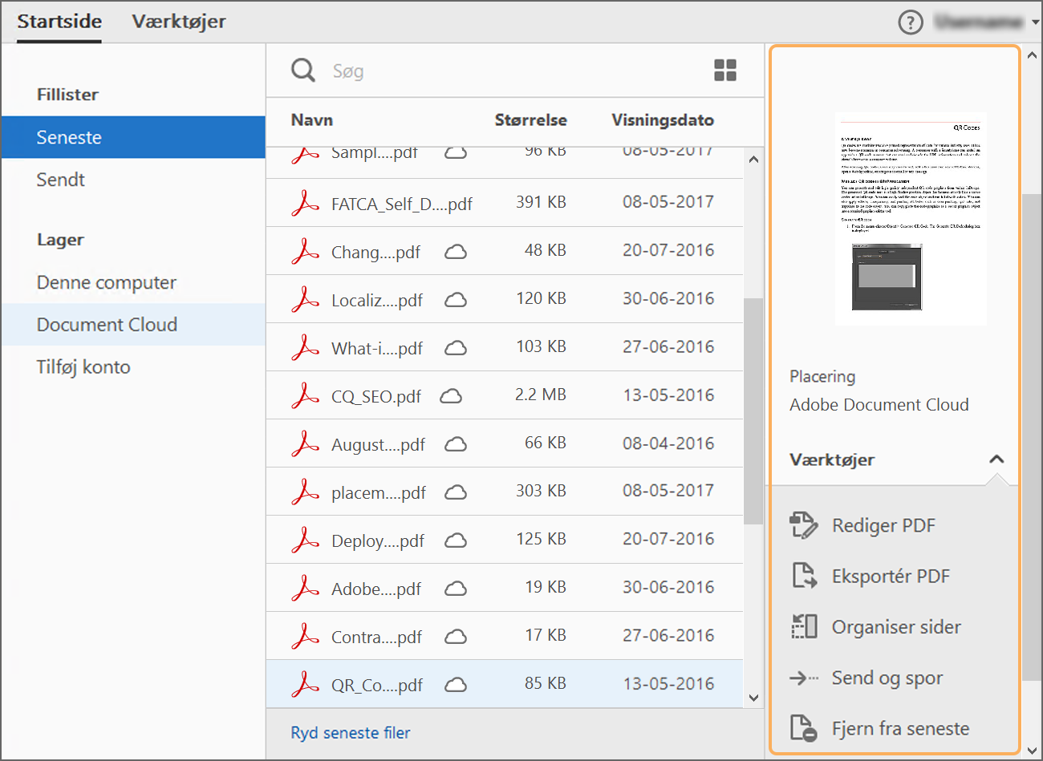Click the Fjern fra seneste icon
Viewport: 1043px width, 761px height.
[x=803, y=728]
